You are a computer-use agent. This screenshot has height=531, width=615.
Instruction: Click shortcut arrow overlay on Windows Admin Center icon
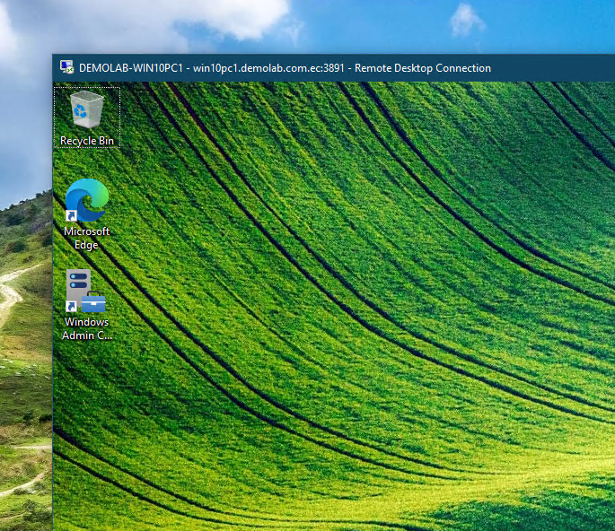71,306
